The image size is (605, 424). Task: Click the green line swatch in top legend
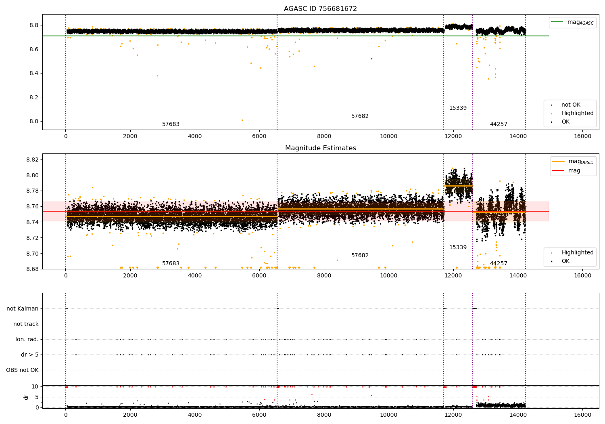click(558, 22)
